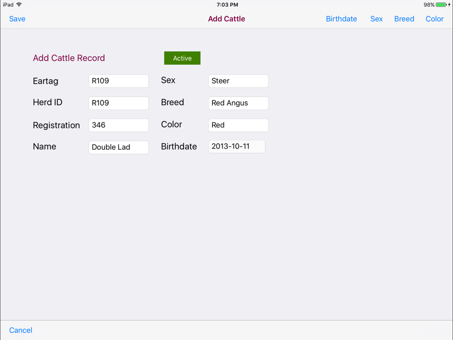
Task: Open the Birthdate picker in the top bar
Action: point(341,19)
